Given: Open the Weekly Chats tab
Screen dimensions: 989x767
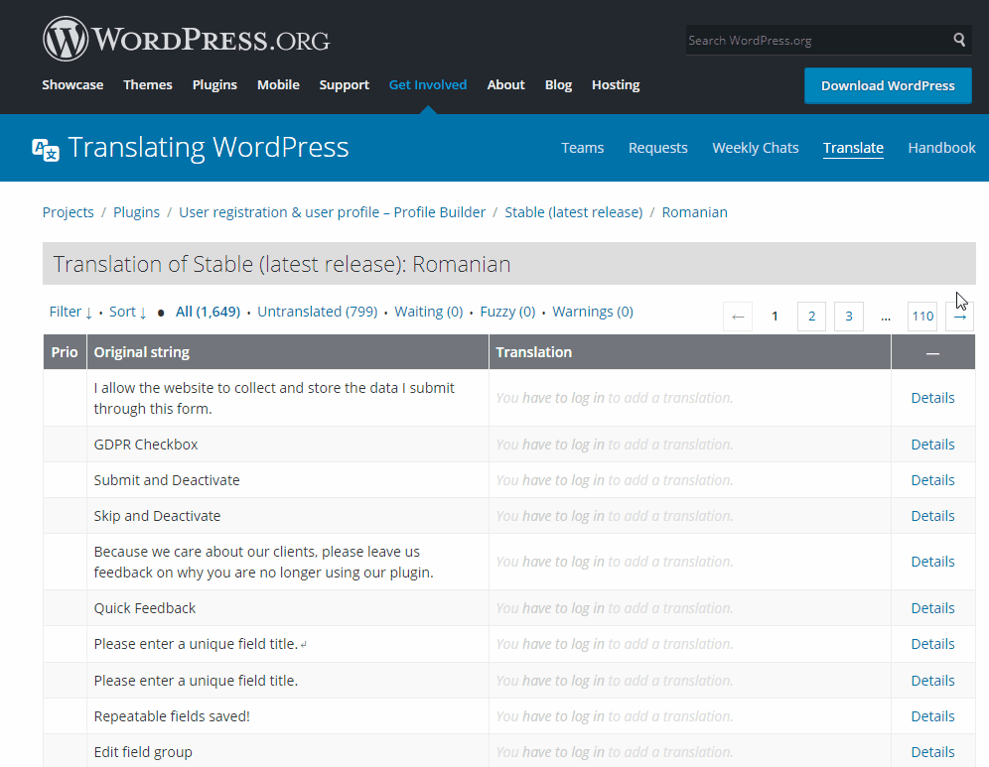Looking at the screenshot, I should coord(755,148).
